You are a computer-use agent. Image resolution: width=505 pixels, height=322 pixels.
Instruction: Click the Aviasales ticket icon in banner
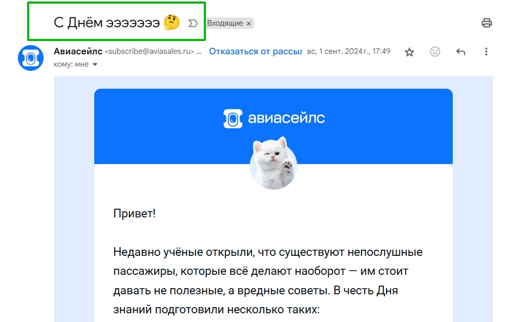(x=233, y=118)
